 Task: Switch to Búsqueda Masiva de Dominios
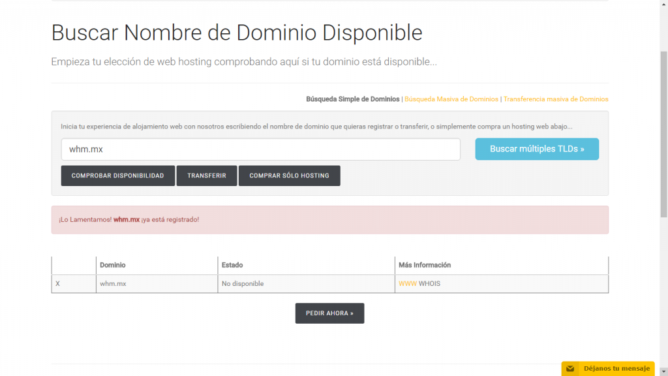pos(451,99)
